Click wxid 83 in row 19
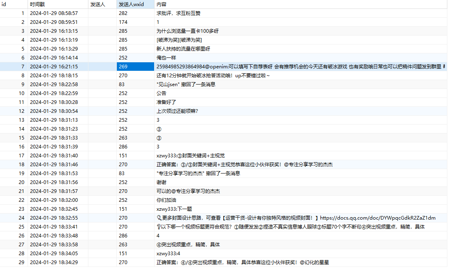The height and width of the screenshot is (273, 449). pyautogui.click(x=135, y=174)
